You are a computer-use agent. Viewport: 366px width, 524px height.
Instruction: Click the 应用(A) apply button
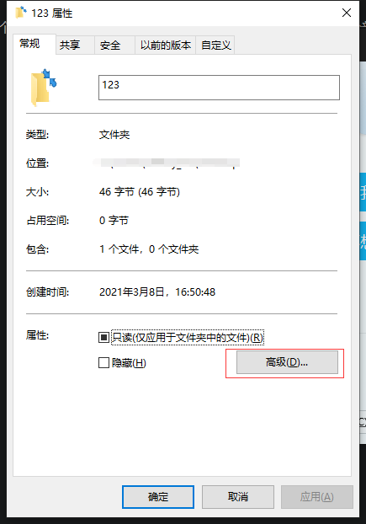(317, 497)
